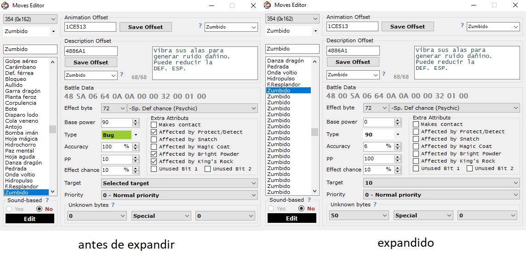Click help icon beside Unknown bytes in left editor
The height and width of the screenshot is (255, 526).
[x=113, y=205]
